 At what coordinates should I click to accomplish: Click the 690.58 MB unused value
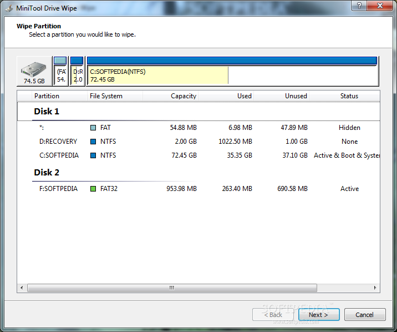click(292, 189)
